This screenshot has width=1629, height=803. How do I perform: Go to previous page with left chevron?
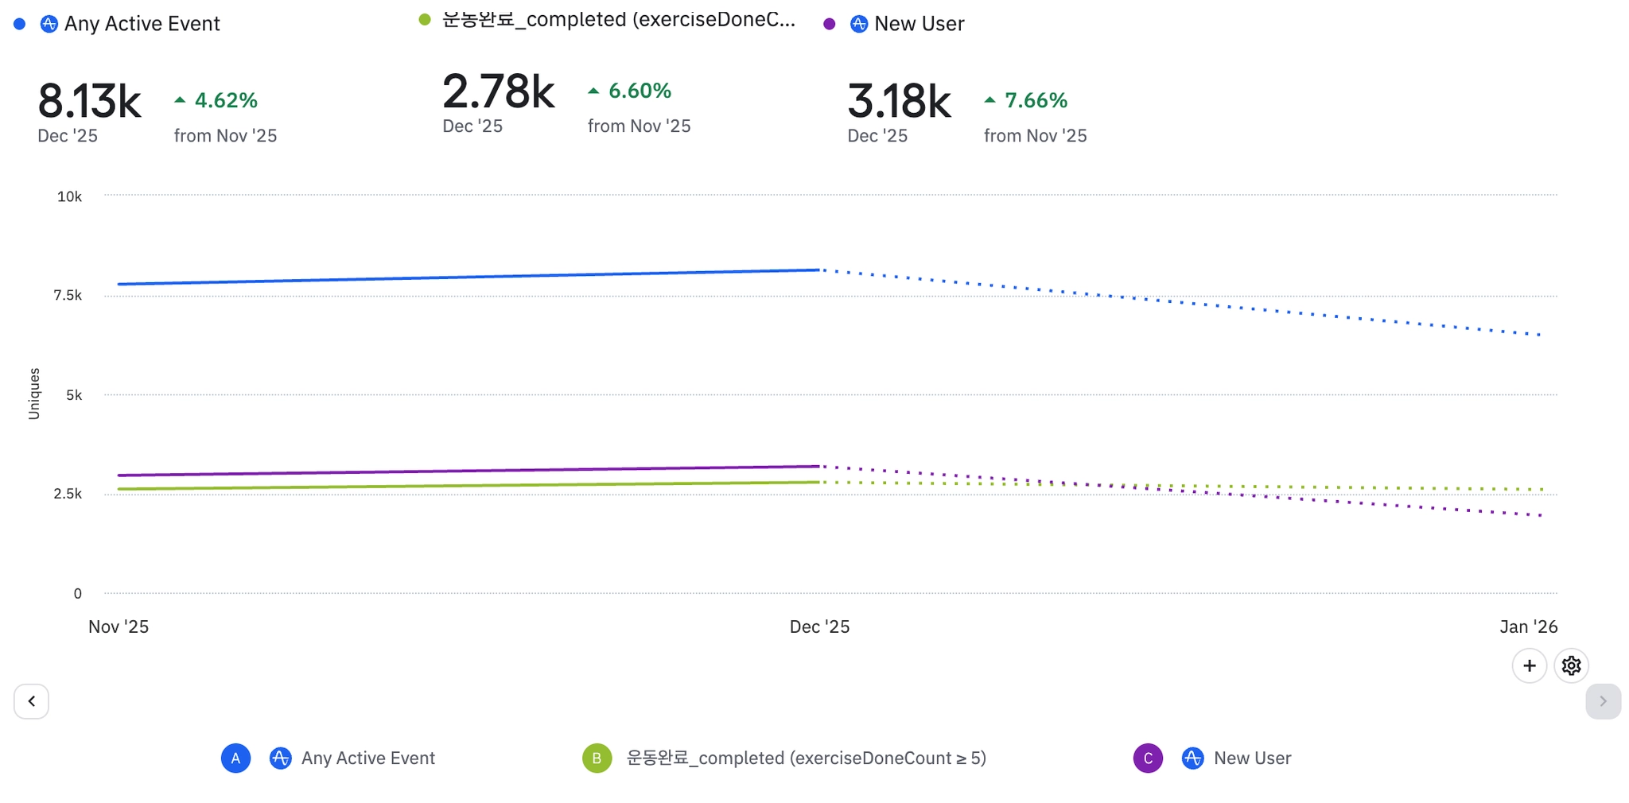point(31,701)
